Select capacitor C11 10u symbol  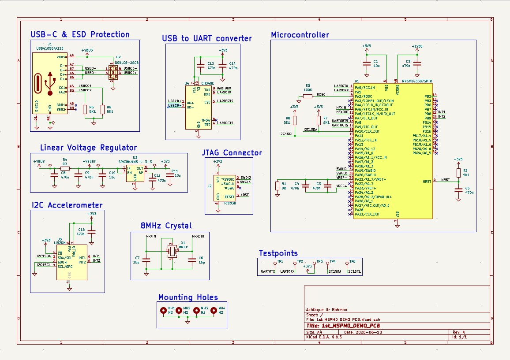170,174
